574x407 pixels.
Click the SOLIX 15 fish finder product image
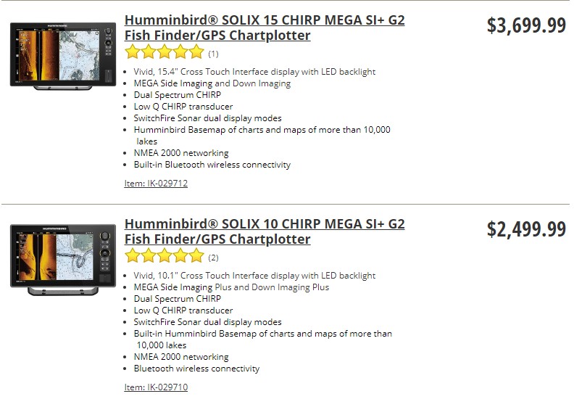tap(63, 56)
